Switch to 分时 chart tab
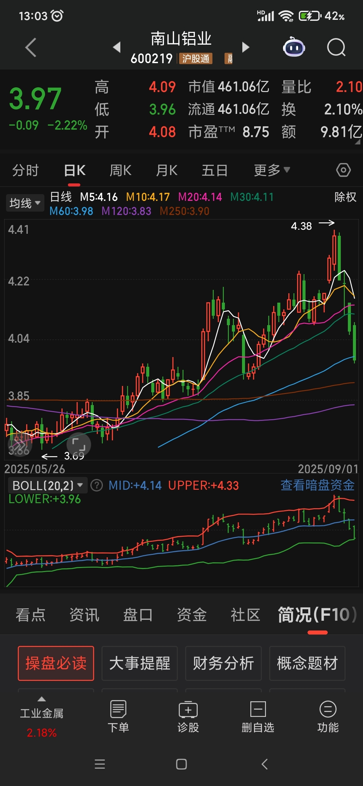The width and height of the screenshot is (363, 786). click(26, 170)
